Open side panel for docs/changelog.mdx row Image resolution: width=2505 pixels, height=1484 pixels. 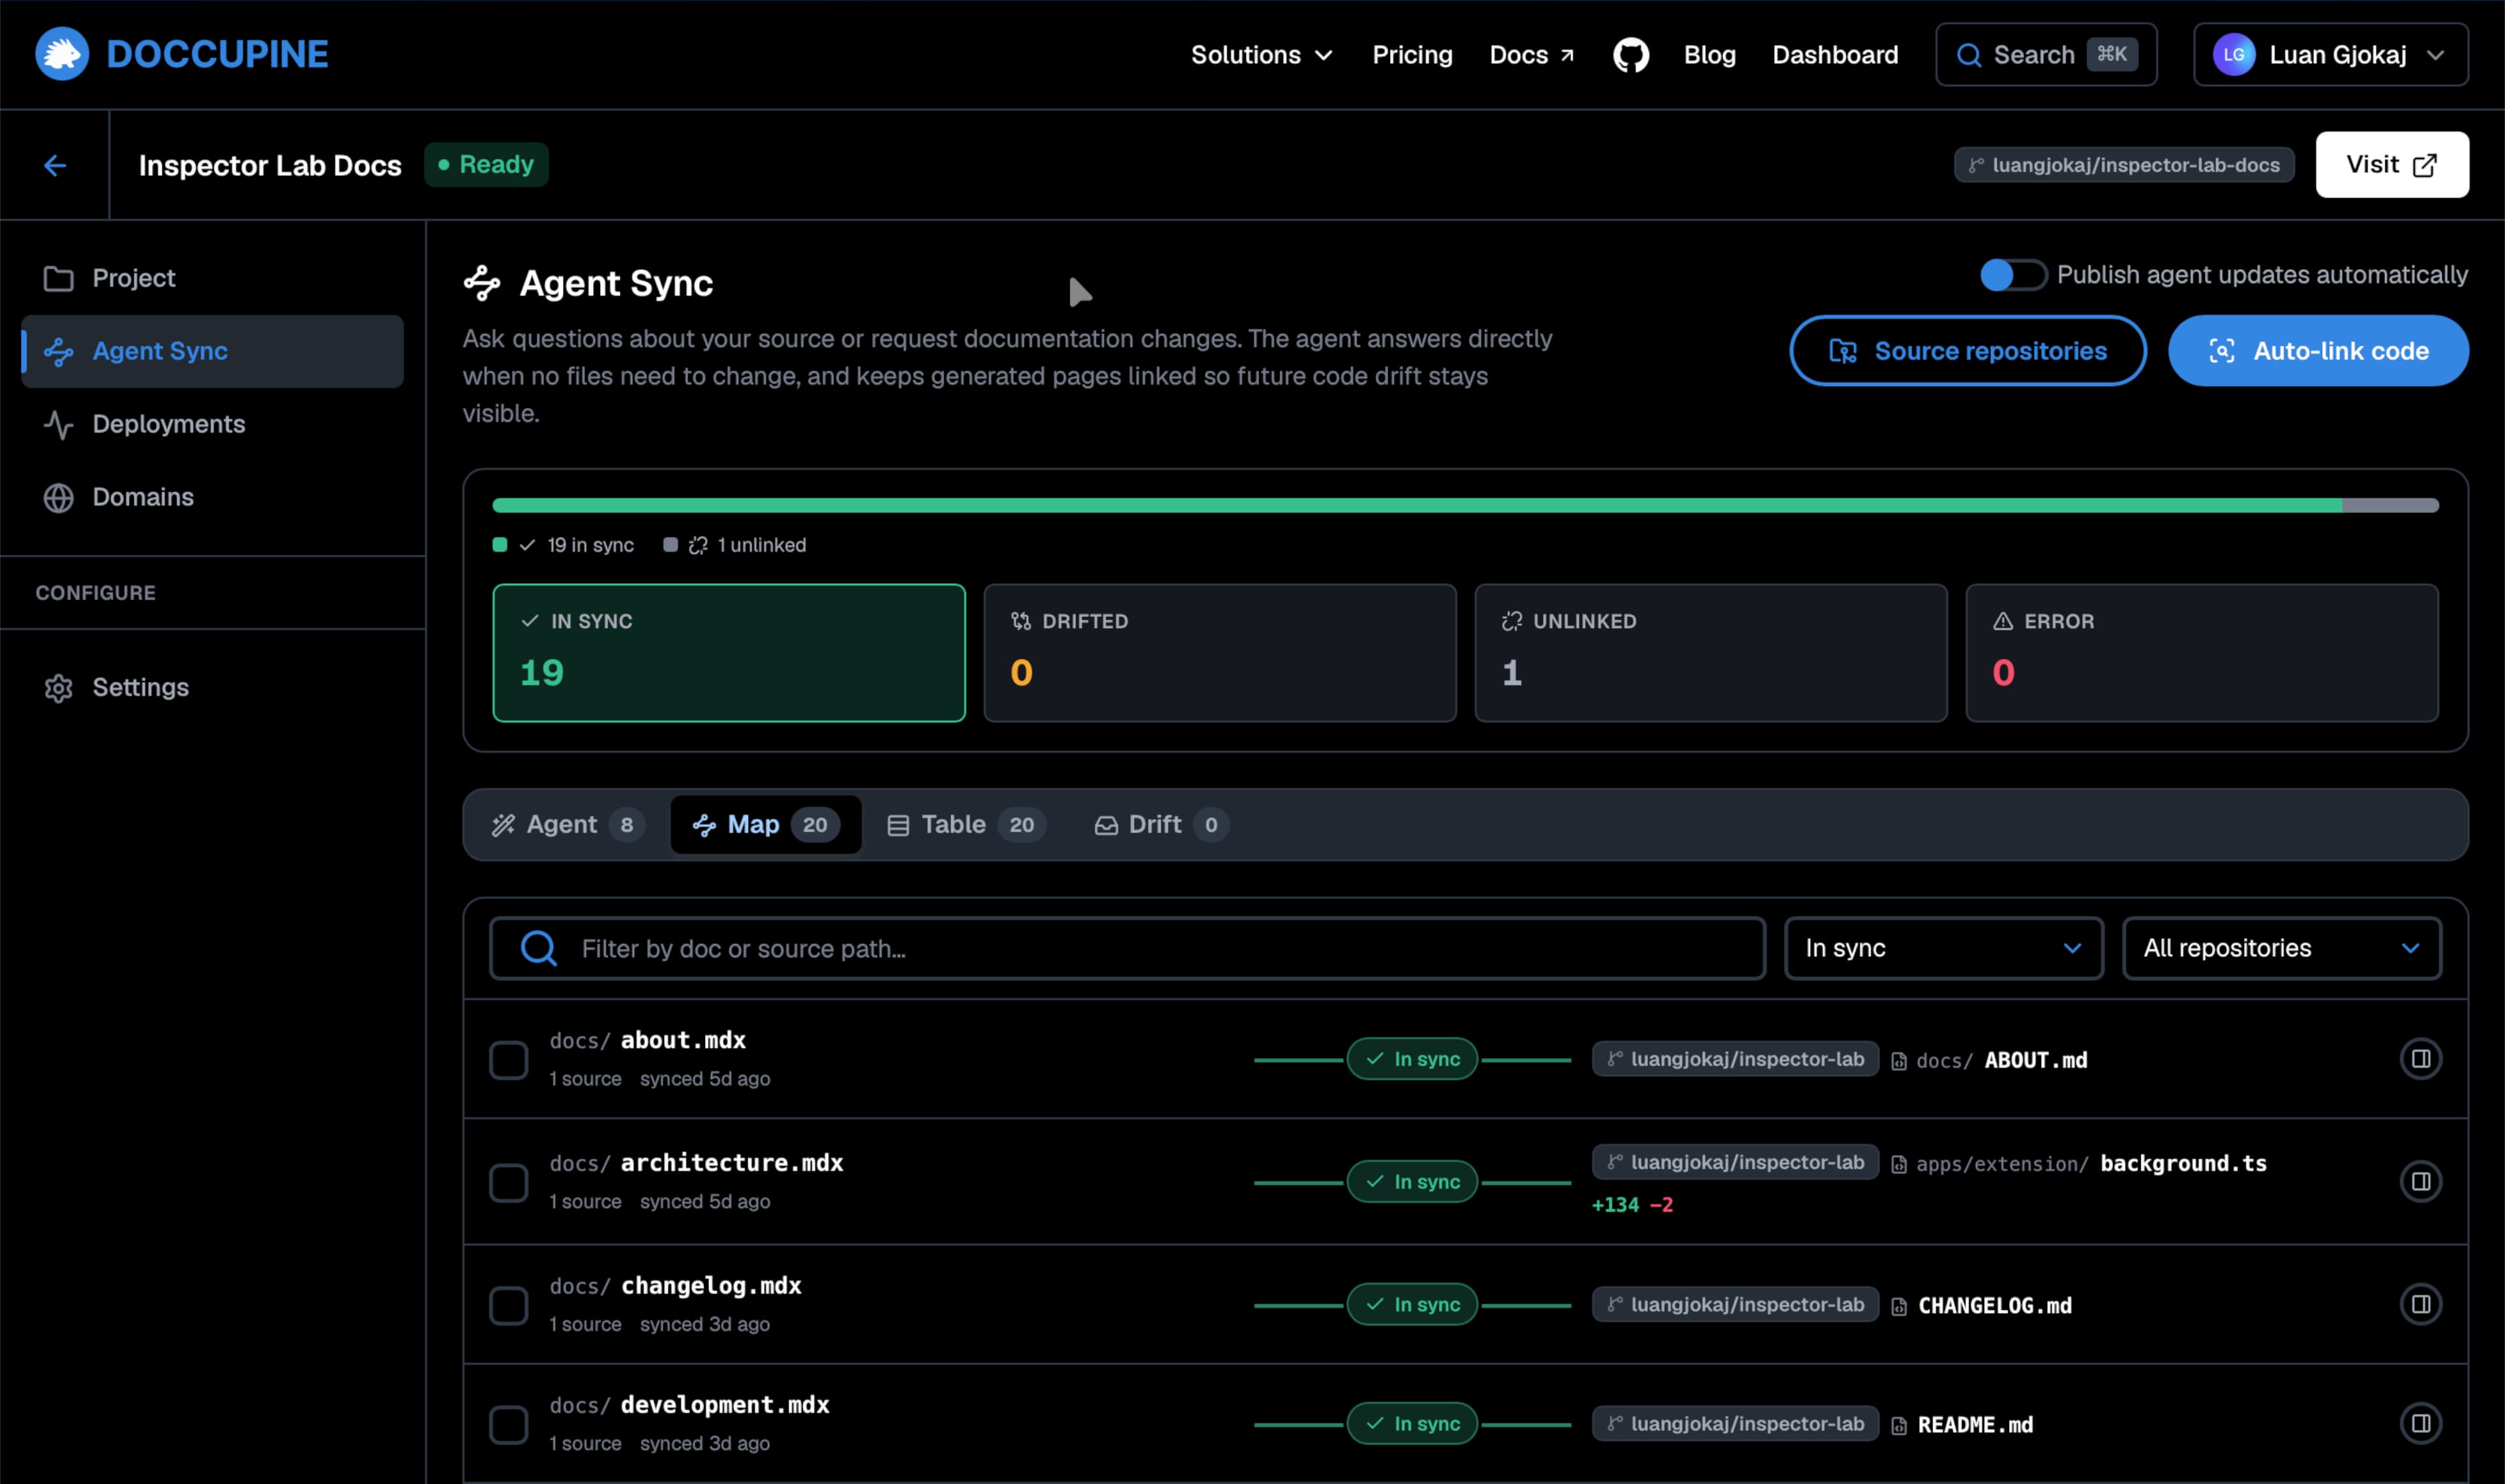pyautogui.click(x=2420, y=1304)
